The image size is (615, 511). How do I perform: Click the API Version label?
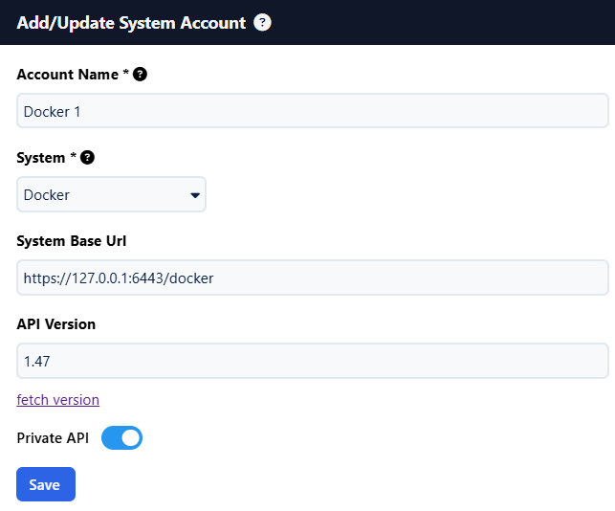click(x=56, y=323)
